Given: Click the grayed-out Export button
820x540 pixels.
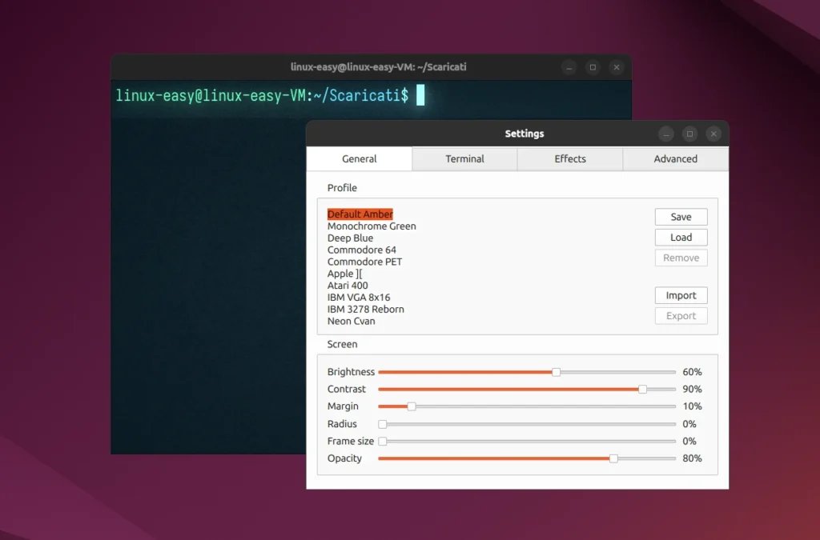Looking at the screenshot, I should (681, 315).
